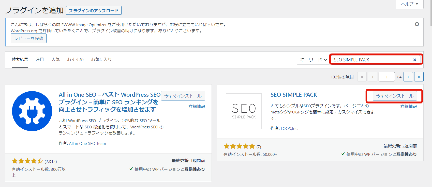Dismiss the EWWW Image Optimizer notice
Image resolution: width=432 pixels, height=187 pixels.
coord(417,24)
